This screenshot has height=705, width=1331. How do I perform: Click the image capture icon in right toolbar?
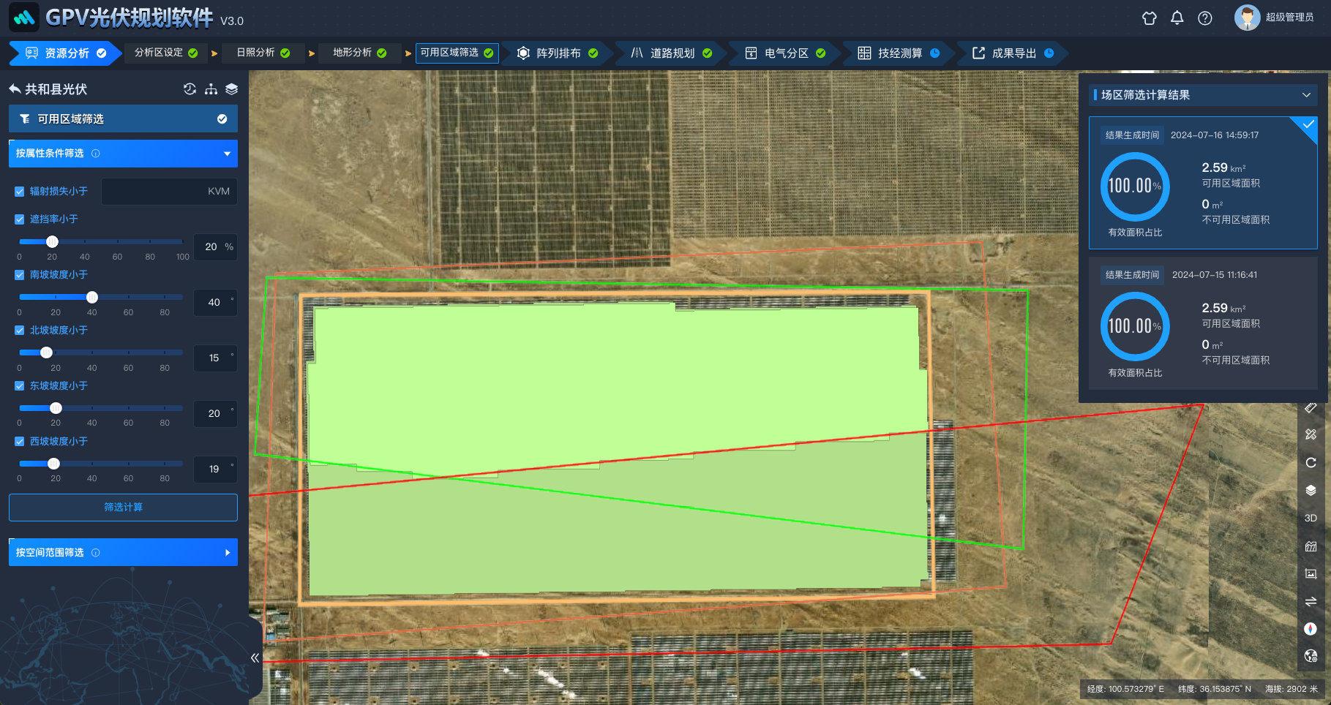click(1311, 573)
